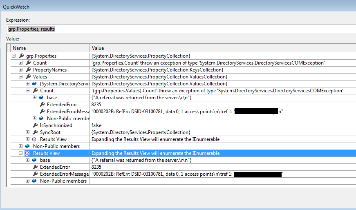This screenshot has width=356, height=210.
Task: Select the first '0000202B: RefErr' message value
Action: [187, 112]
